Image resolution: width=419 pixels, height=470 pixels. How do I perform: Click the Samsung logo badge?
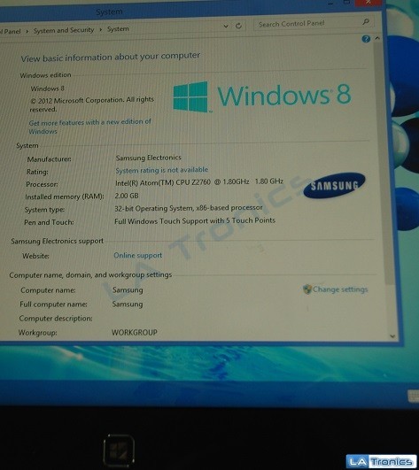coord(334,185)
